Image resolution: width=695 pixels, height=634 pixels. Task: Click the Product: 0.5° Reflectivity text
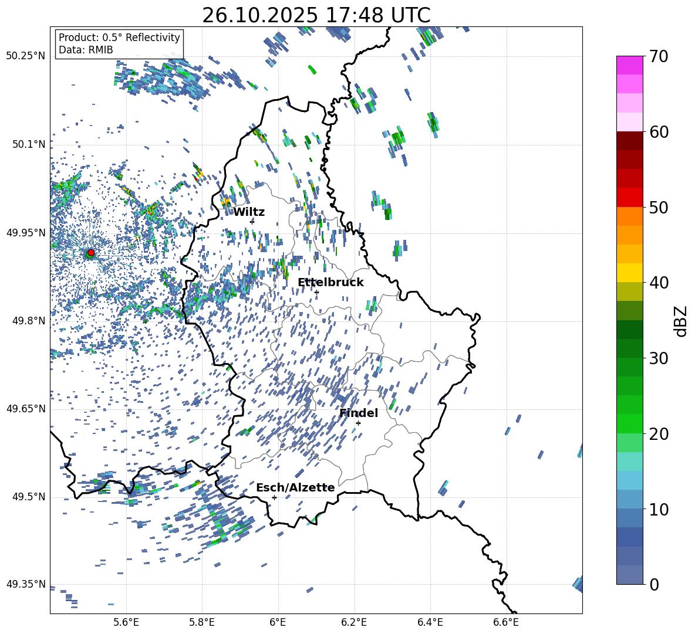pyautogui.click(x=119, y=38)
